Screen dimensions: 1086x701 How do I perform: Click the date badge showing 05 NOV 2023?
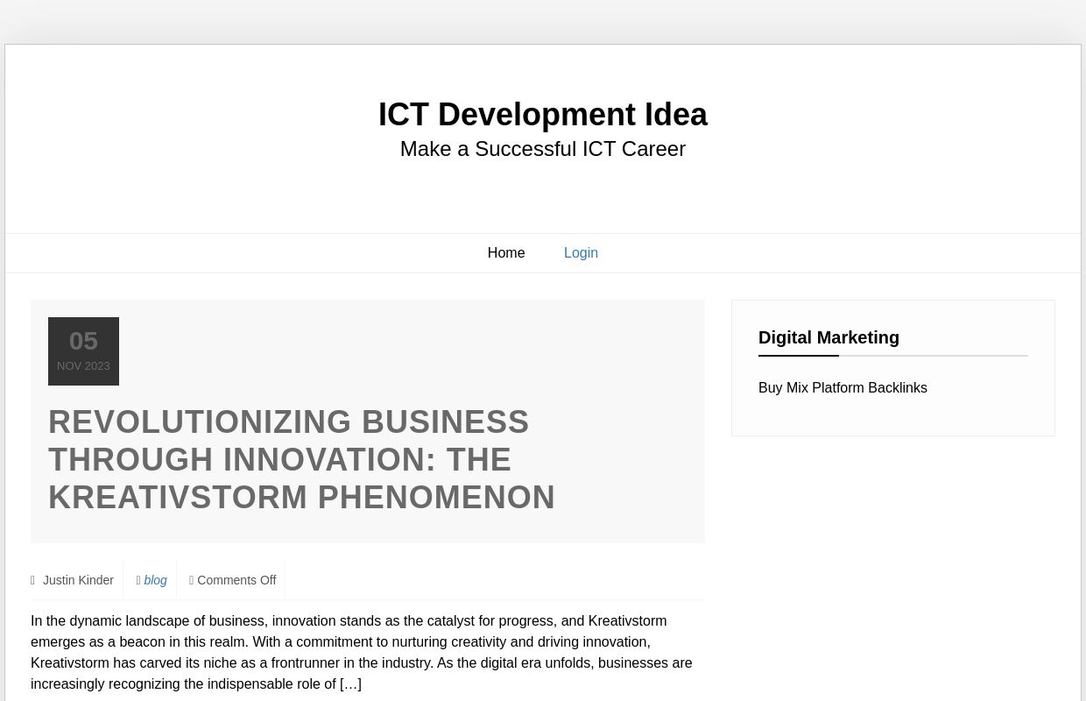coord(83,350)
